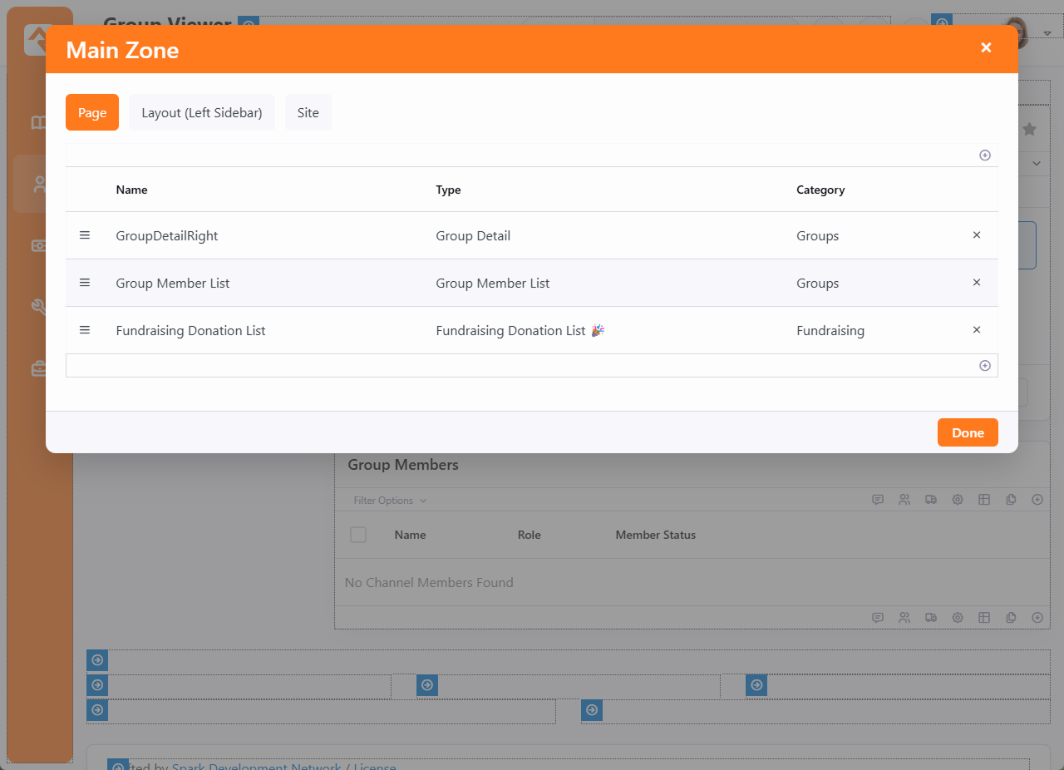Add a block using the bottom plus icon in the modal
This screenshot has height=770, width=1064.
point(984,366)
